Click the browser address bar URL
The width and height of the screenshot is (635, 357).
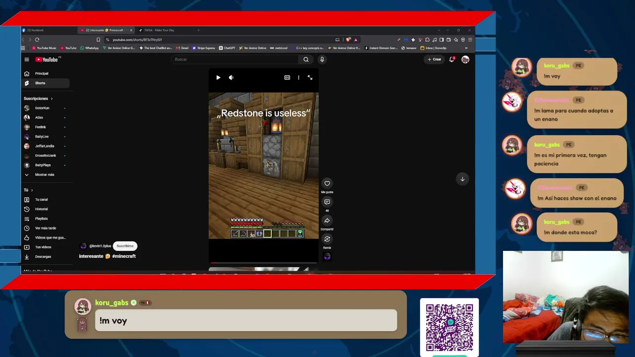tap(137, 40)
